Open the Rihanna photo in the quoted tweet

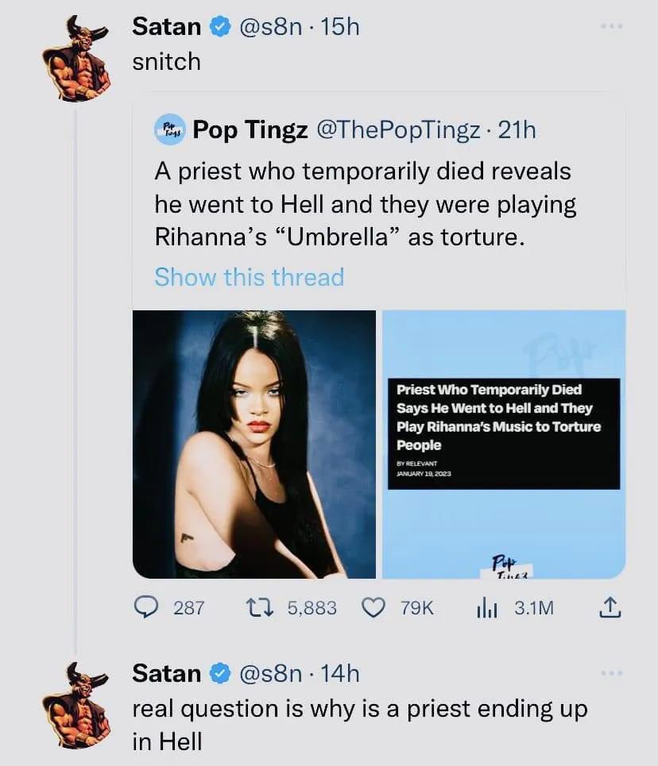[254, 444]
